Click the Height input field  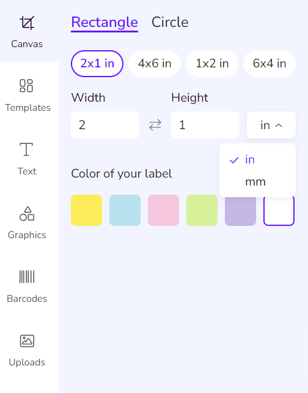click(205, 125)
